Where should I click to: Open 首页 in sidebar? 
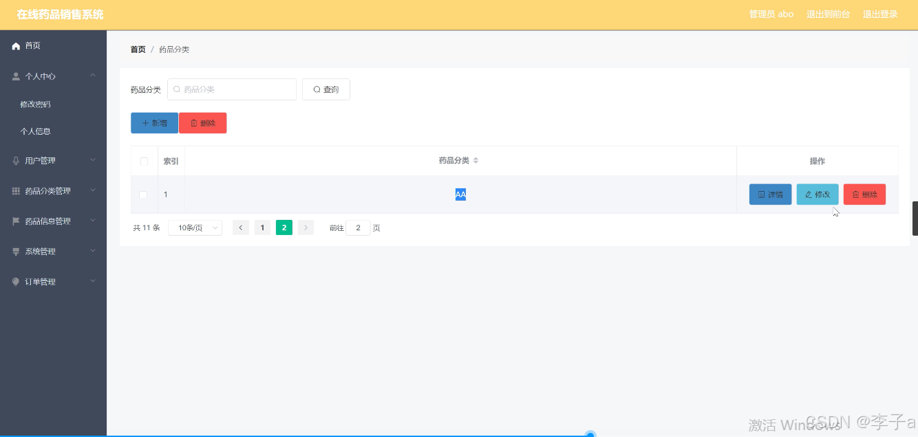pos(33,46)
